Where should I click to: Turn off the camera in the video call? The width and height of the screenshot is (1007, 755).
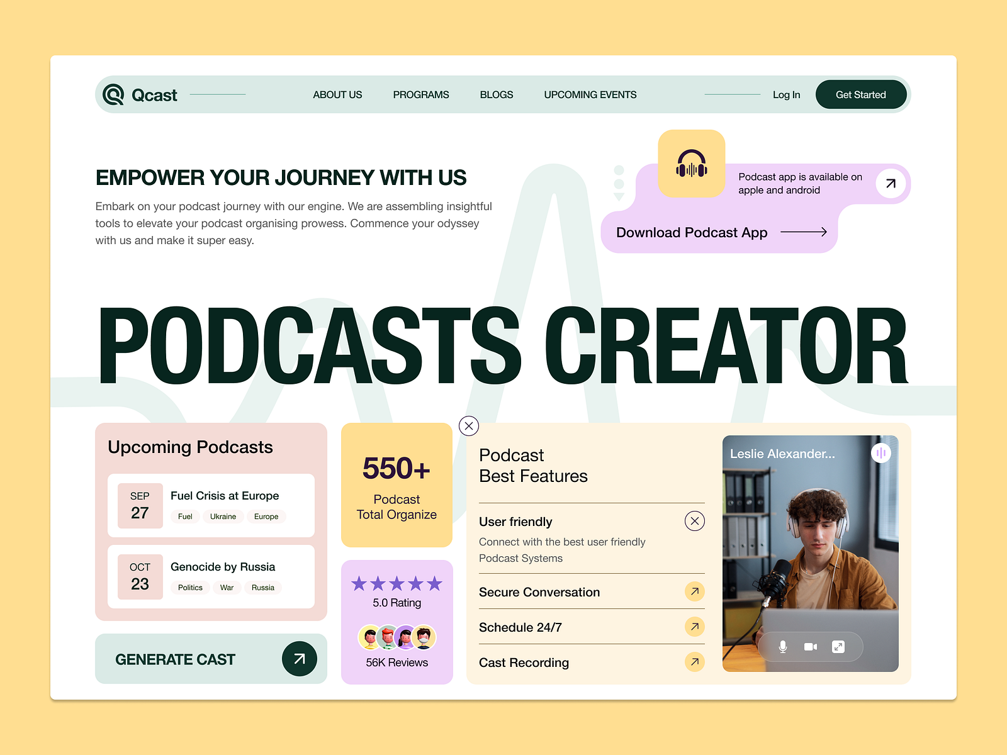click(x=810, y=646)
